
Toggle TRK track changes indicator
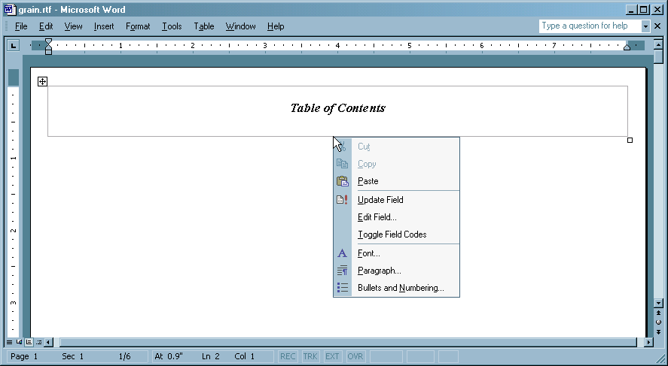coord(310,357)
